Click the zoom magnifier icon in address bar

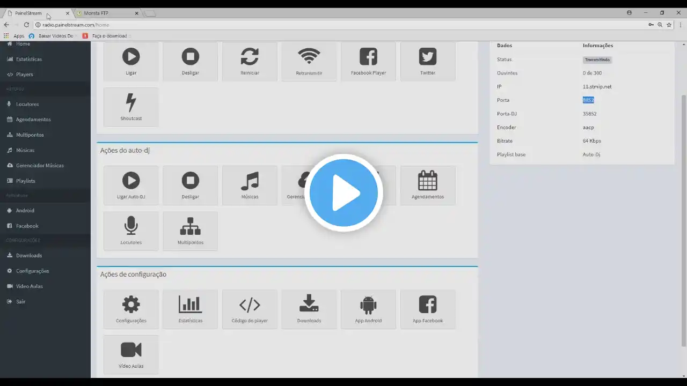click(660, 25)
